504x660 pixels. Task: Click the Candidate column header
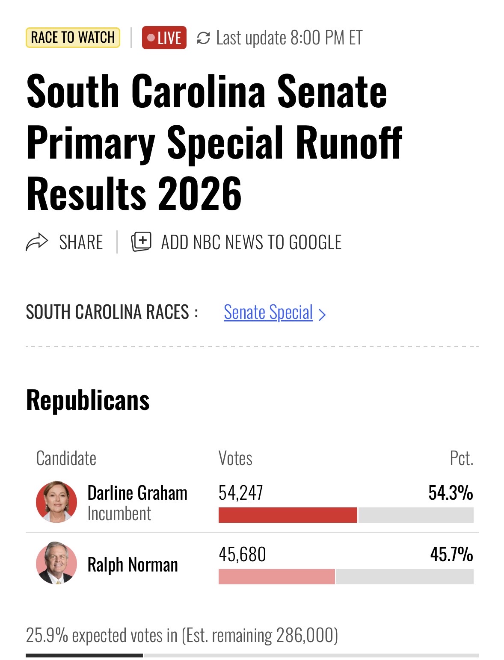pyautogui.click(x=66, y=458)
